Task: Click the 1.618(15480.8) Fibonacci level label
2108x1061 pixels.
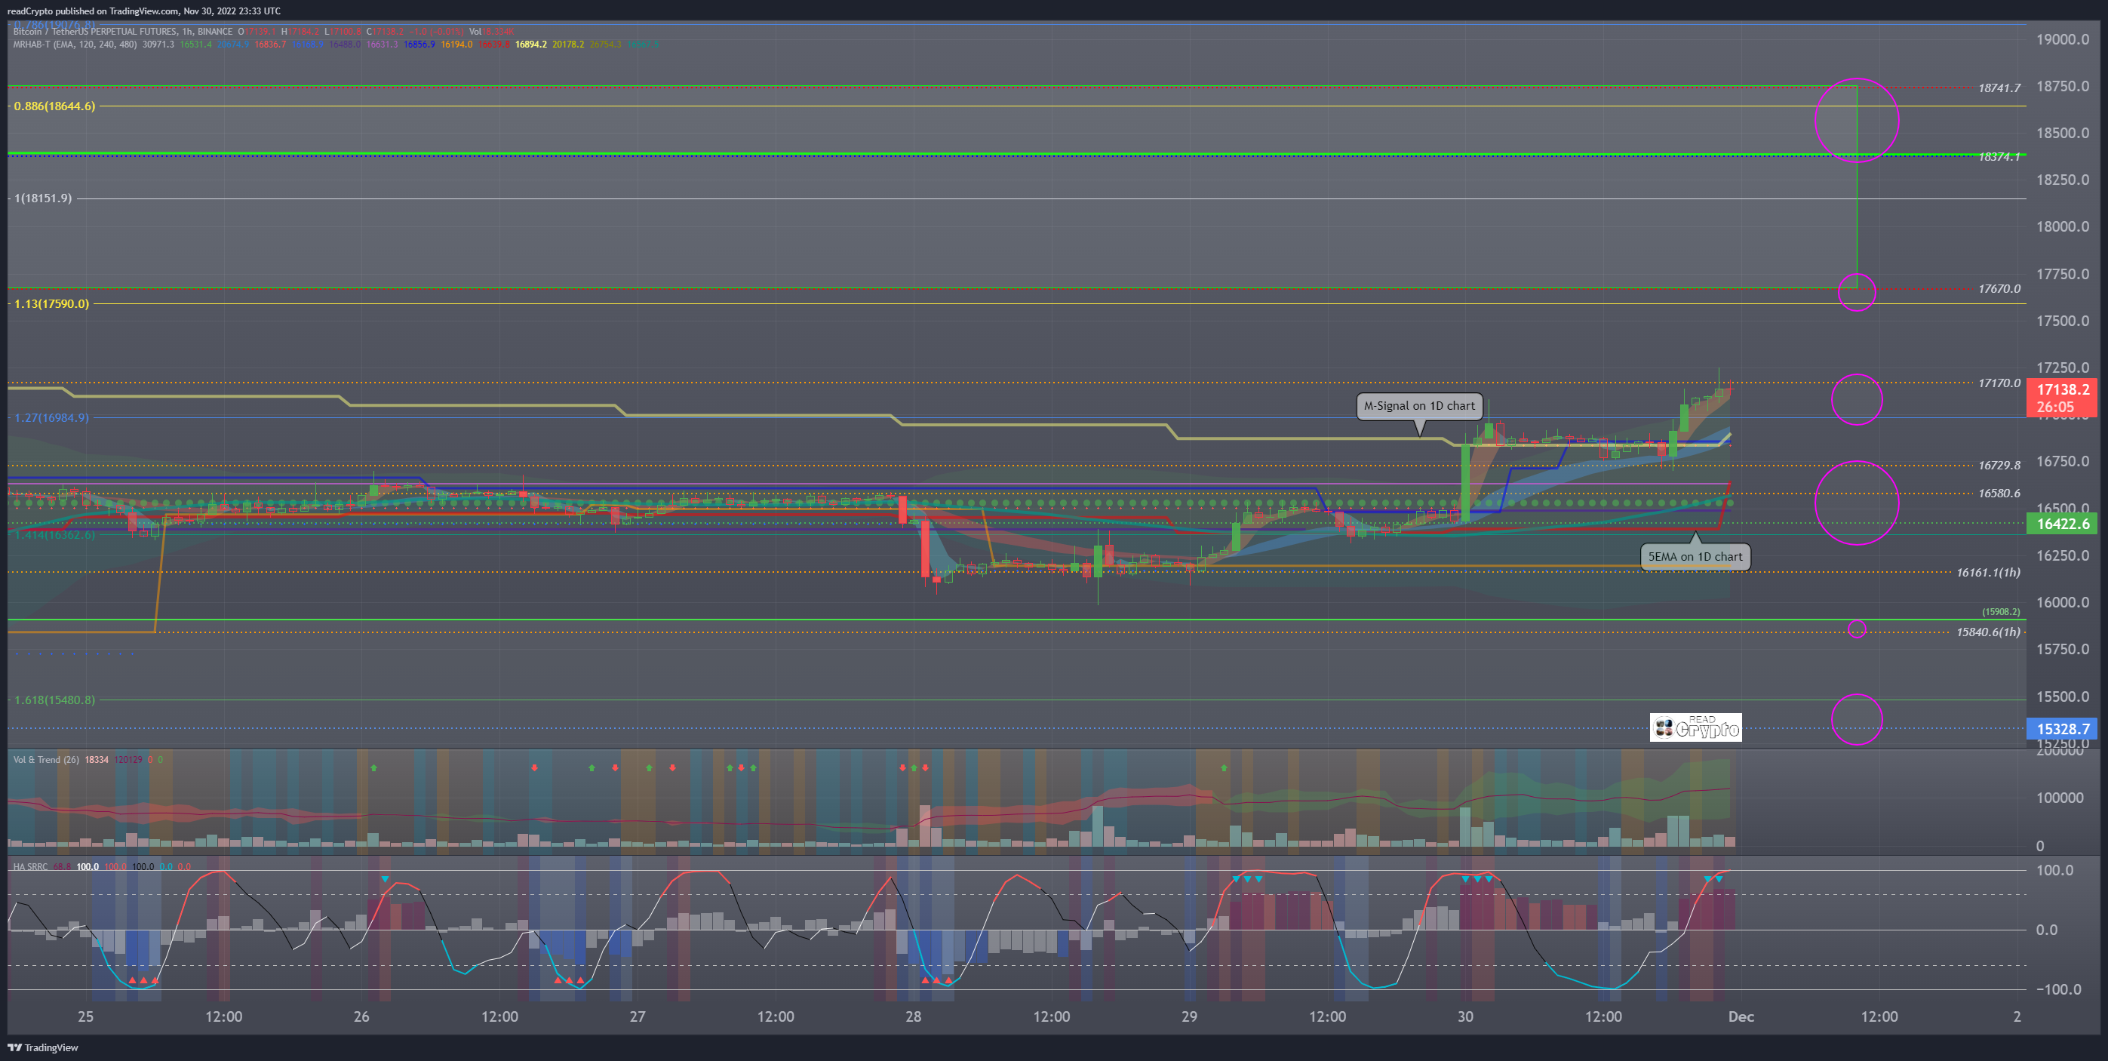Action: [x=55, y=700]
